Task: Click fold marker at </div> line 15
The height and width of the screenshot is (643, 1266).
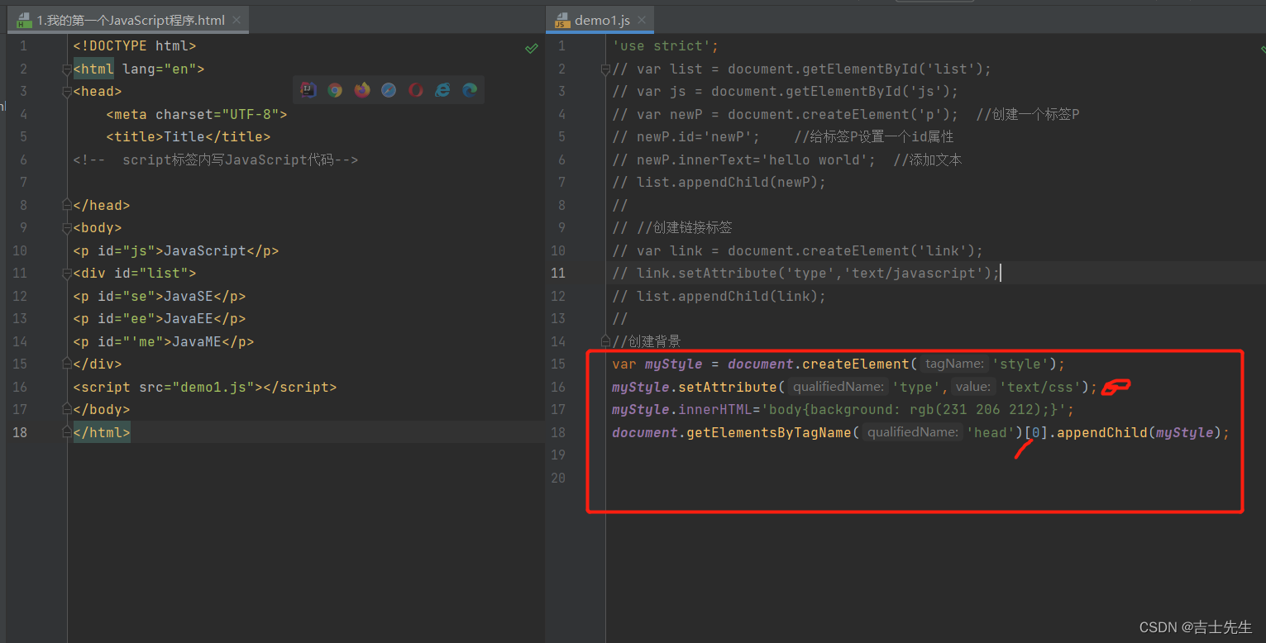Action: (67, 364)
